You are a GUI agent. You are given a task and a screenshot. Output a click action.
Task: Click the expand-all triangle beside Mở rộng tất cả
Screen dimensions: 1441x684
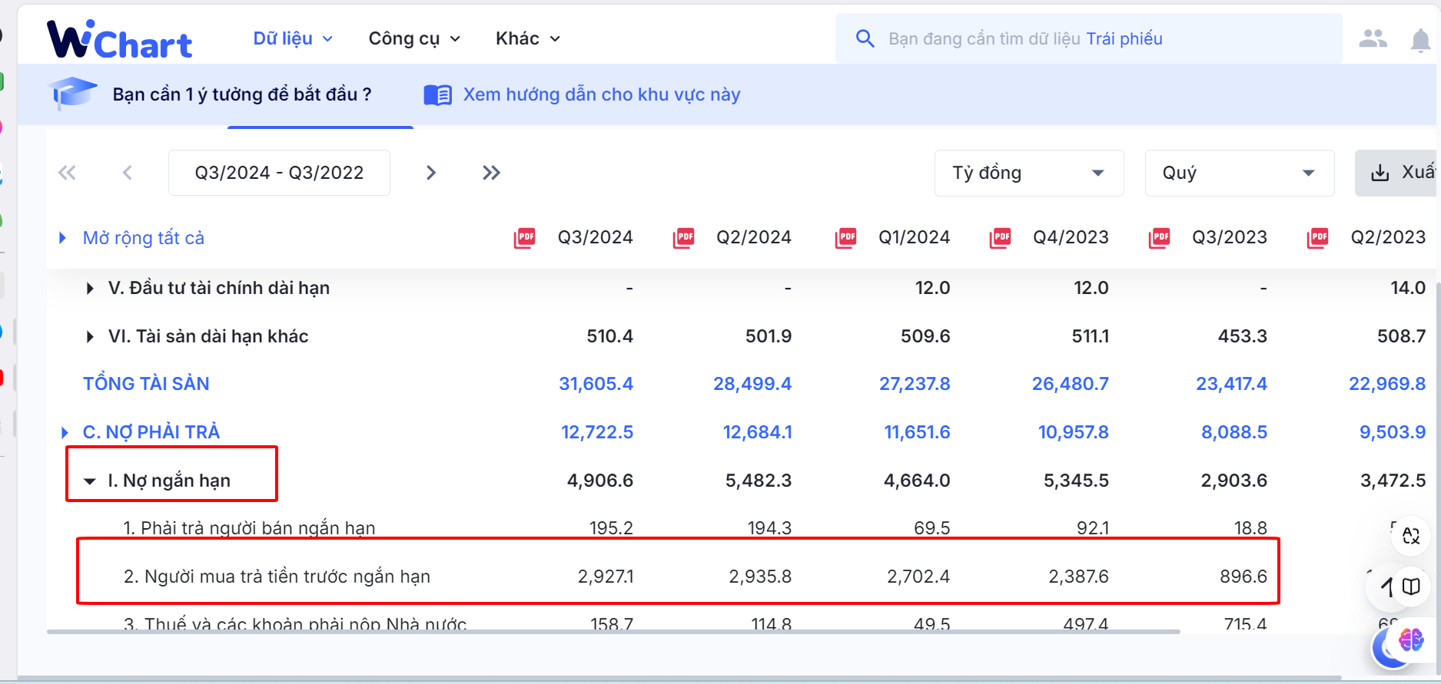63,238
